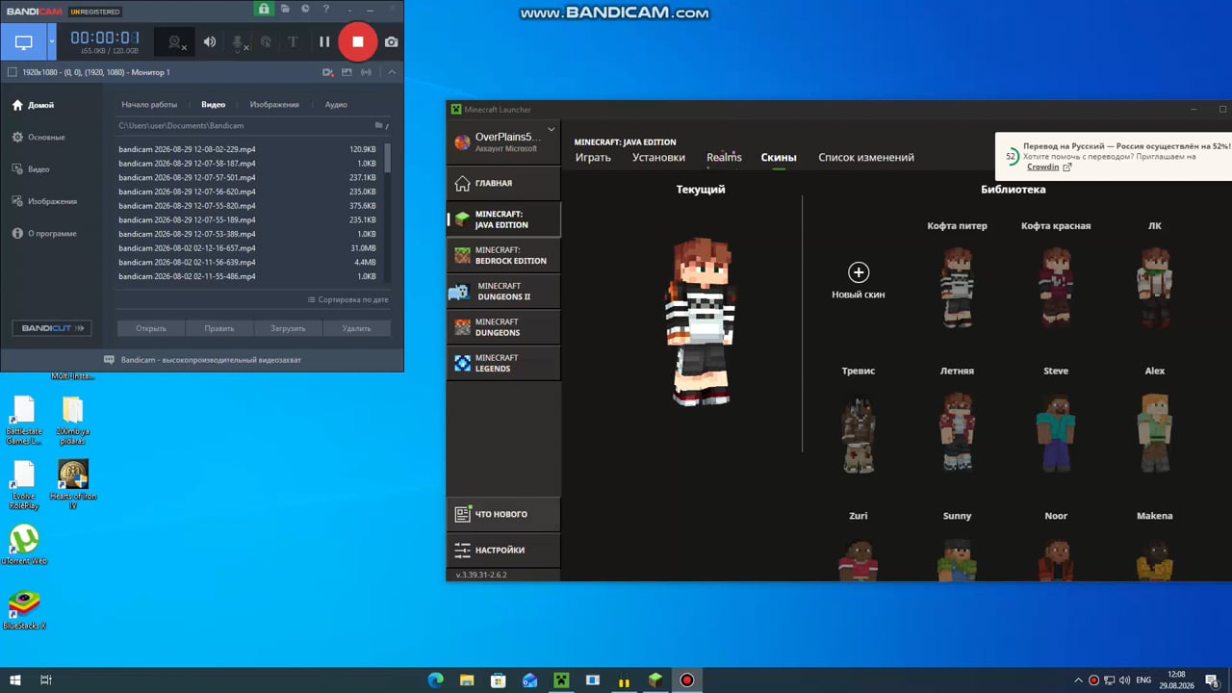Select the screen recording mode button in Bandicam
This screenshot has height=693, width=1232.
pos(24,41)
